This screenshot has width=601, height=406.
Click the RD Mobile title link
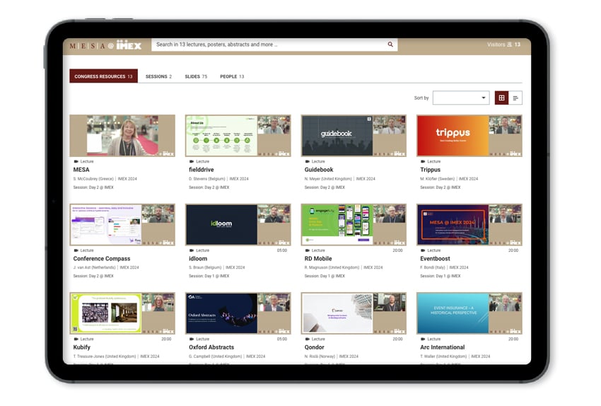318,258
